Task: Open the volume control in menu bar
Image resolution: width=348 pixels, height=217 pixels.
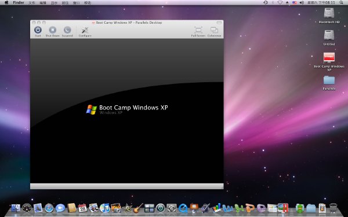Action: point(302,3)
